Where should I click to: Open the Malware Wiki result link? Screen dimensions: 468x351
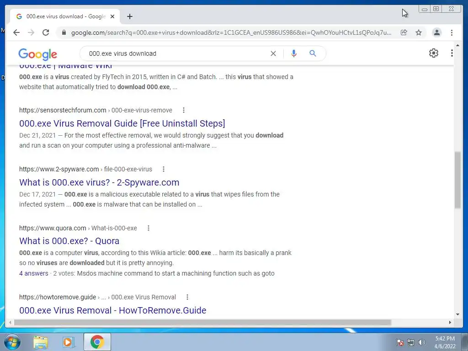[66, 66]
